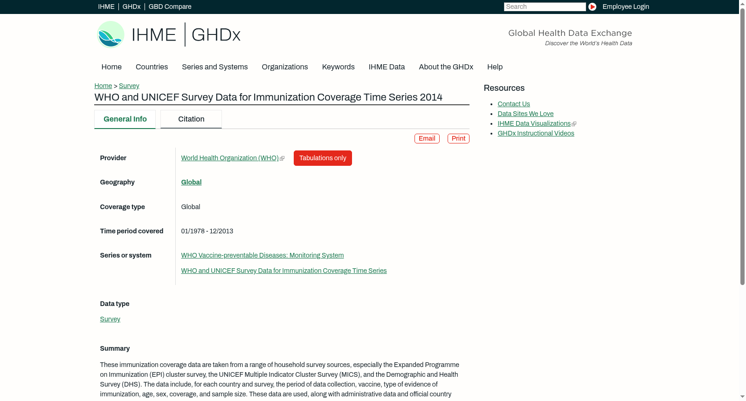Click the external link icon beside WHO provider

[x=282, y=158]
